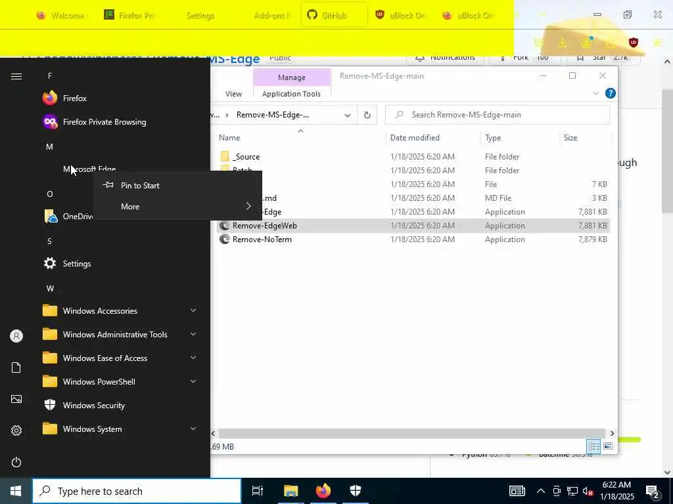Show hidden system tray icons
The image size is (673, 504).
coord(541,492)
